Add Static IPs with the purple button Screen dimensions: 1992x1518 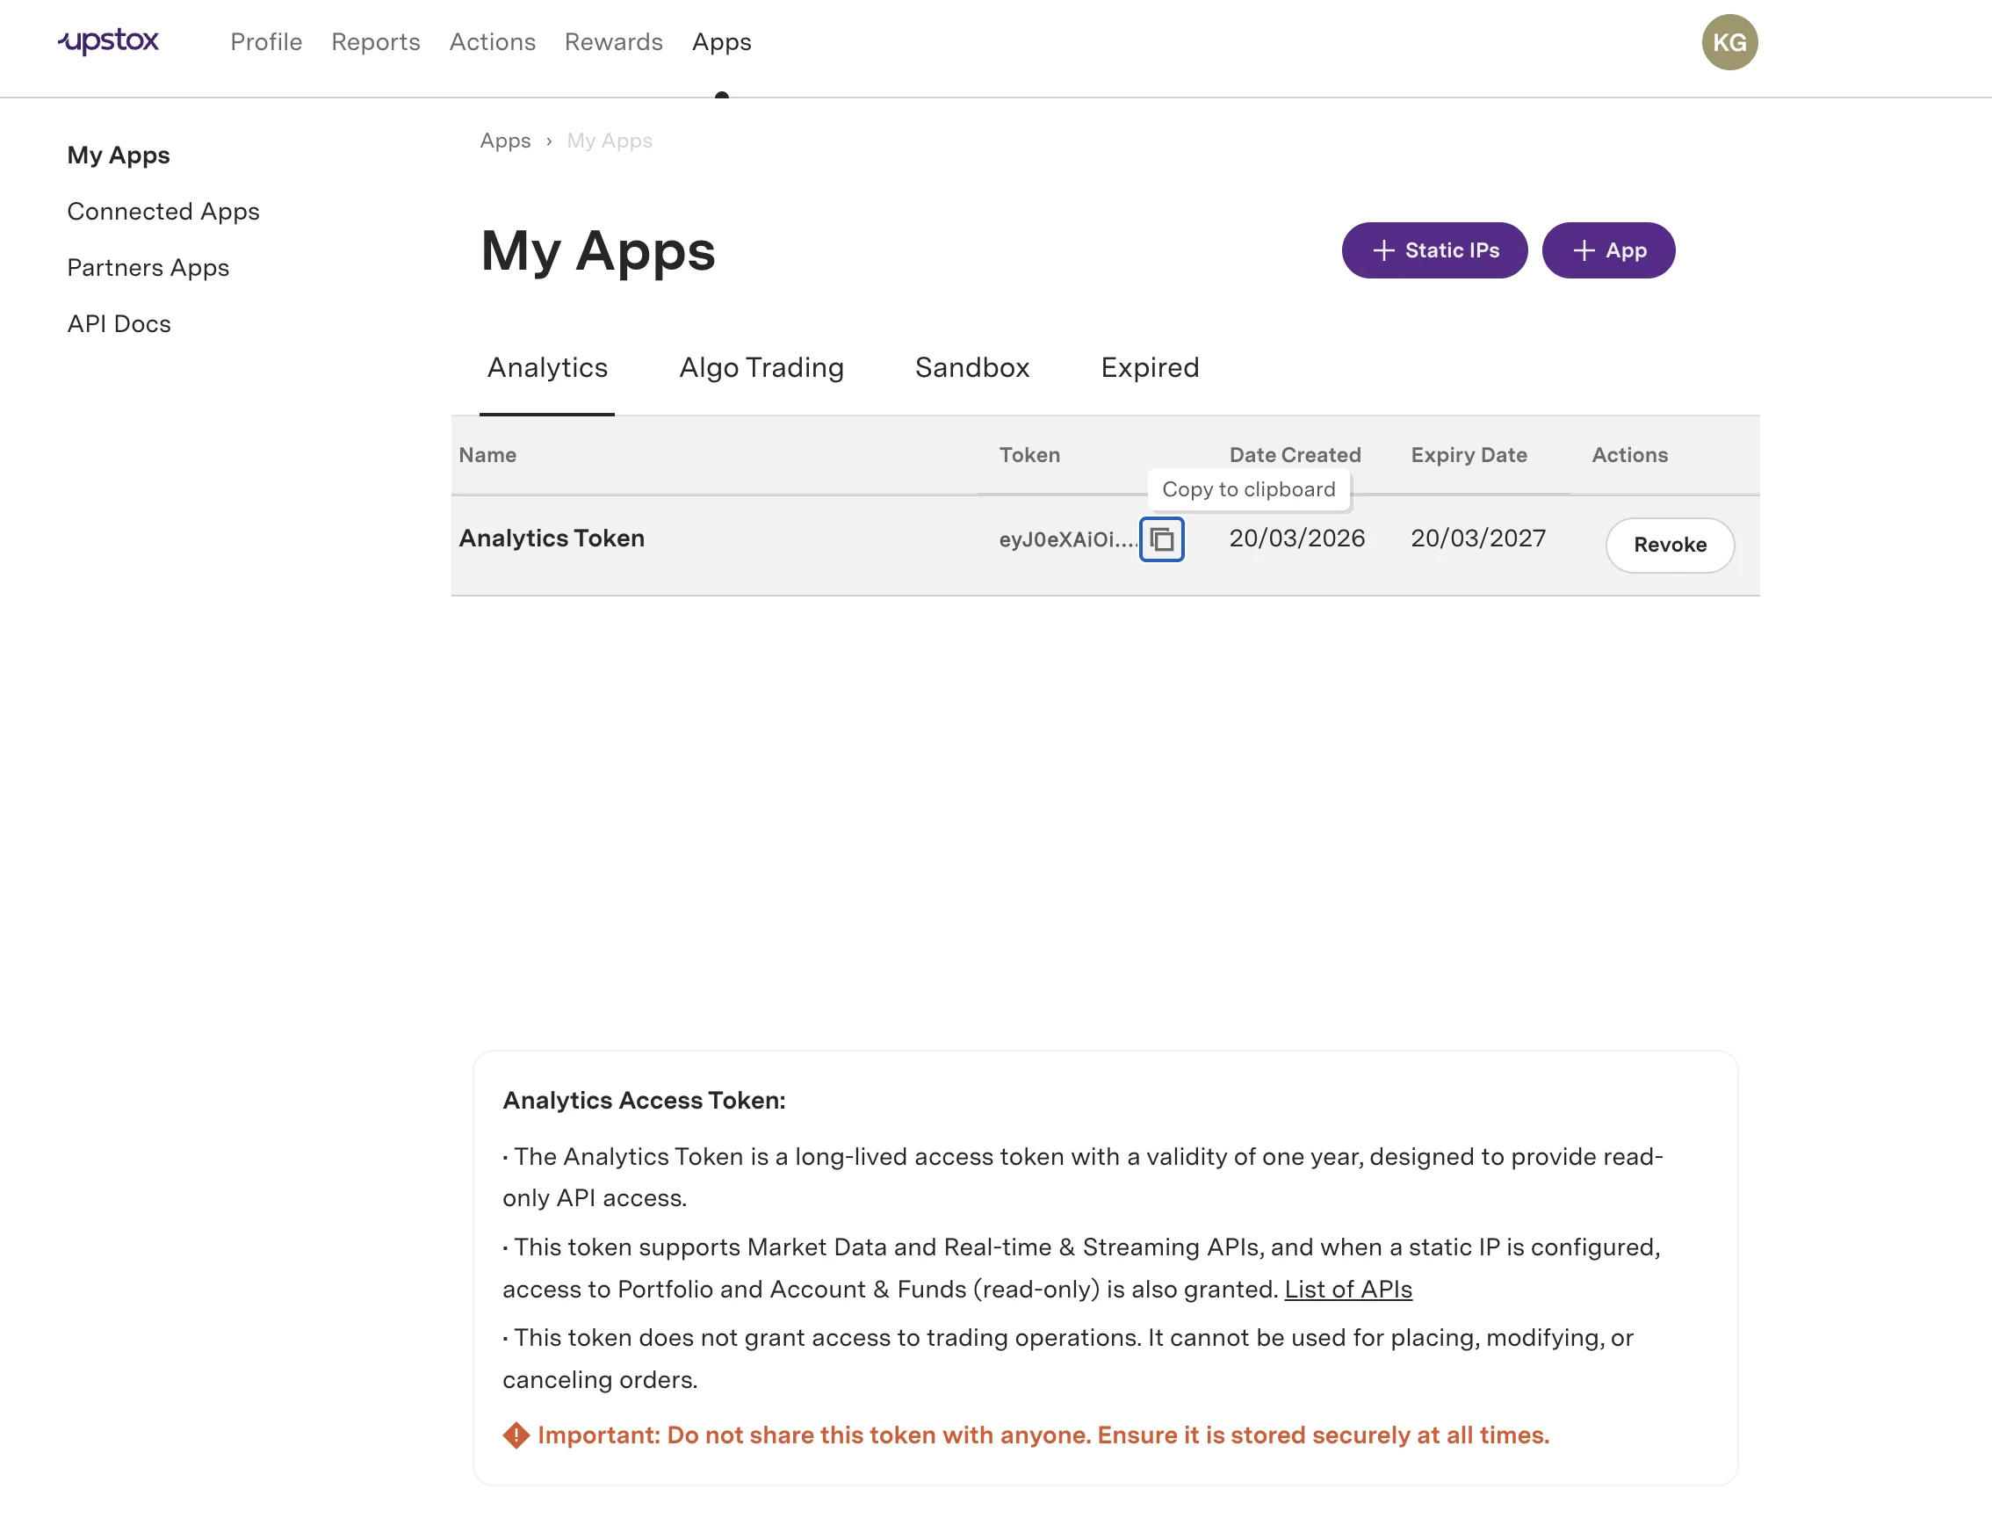pyautogui.click(x=1434, y=250)
